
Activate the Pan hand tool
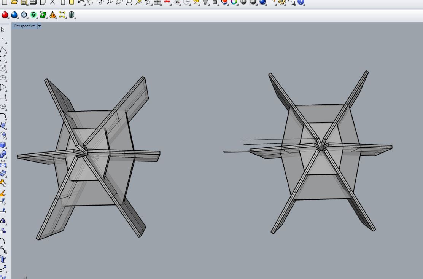(x=90, y=2)
